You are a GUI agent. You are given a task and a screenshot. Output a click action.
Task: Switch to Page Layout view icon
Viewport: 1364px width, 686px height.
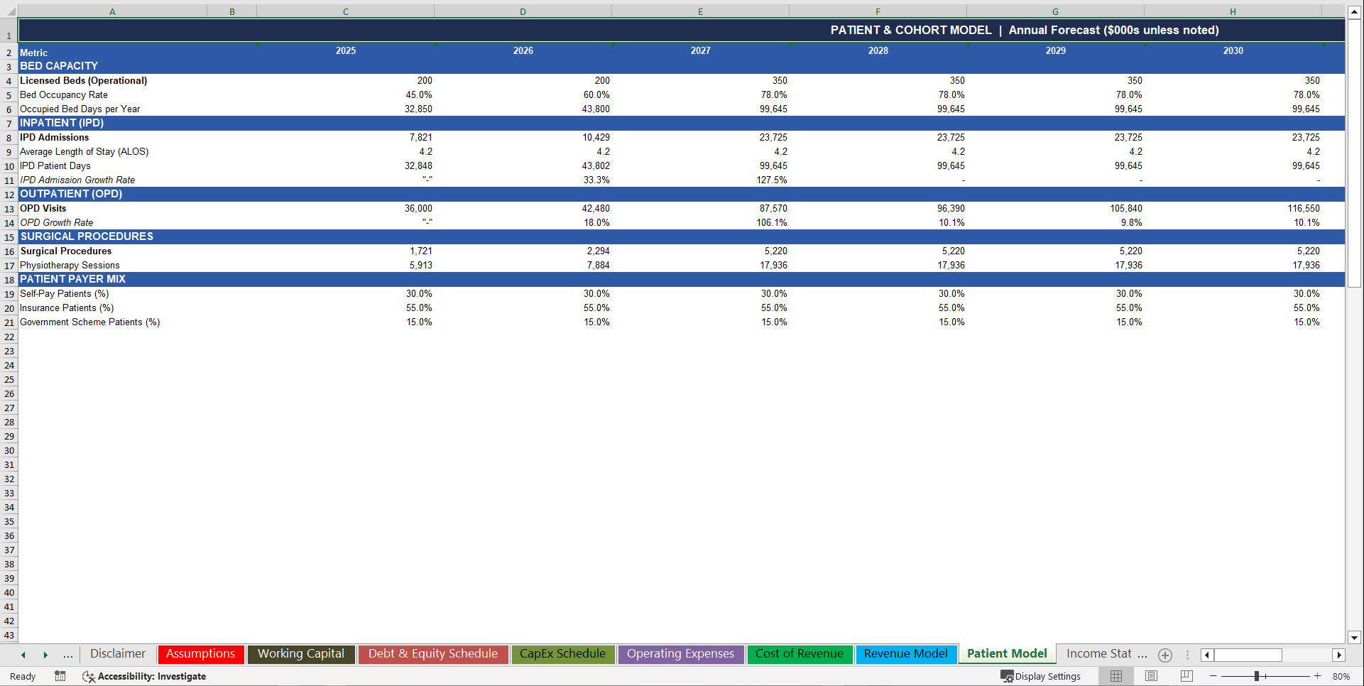click(1151, 676)
